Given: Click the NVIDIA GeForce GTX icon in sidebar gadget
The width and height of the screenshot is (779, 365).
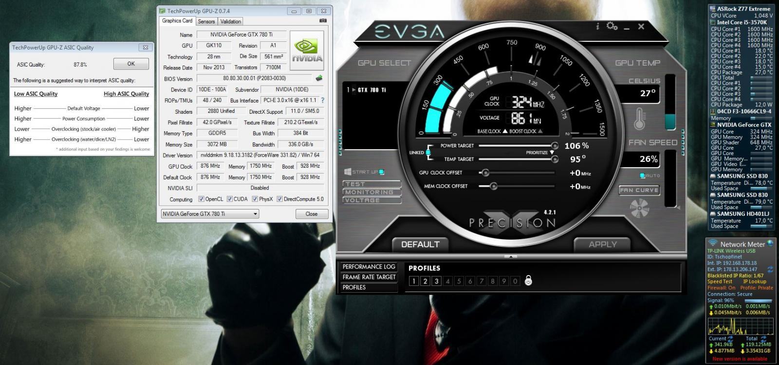Looking at the screenshot, I should tap(713, 125).
